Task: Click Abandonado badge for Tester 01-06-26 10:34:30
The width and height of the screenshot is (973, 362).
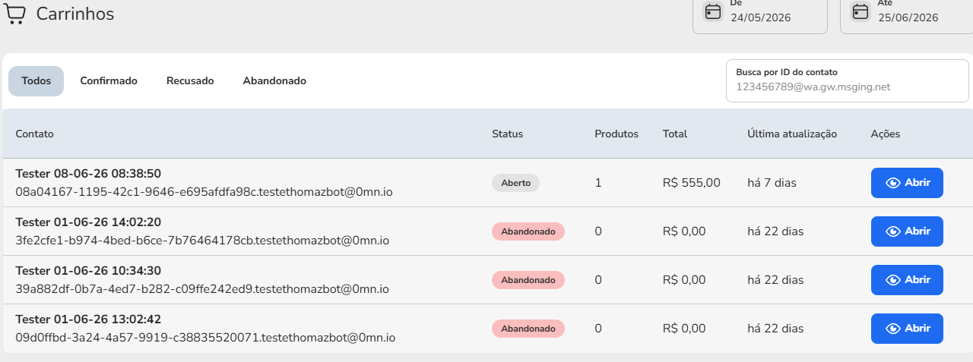Action: [x=528, y=280]
